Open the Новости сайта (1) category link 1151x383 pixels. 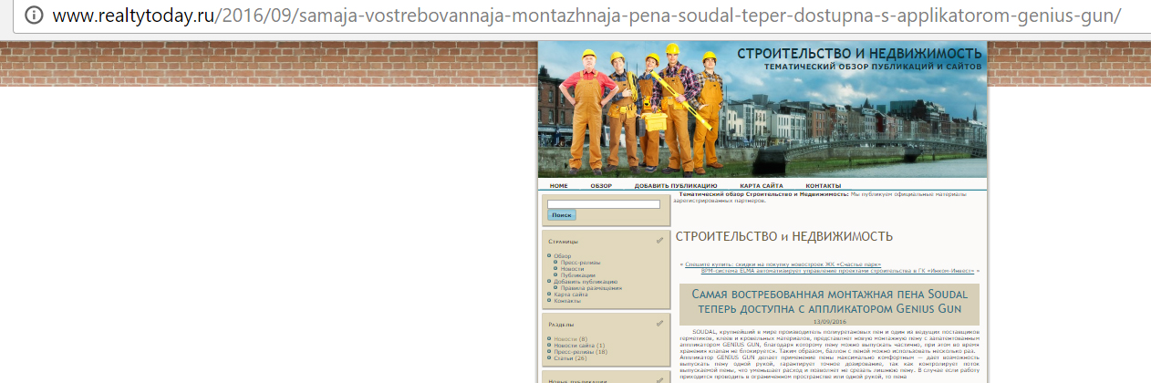[578, 345]
